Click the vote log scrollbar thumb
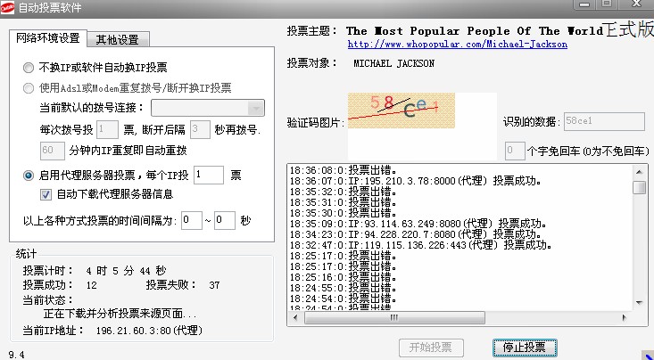 tap(639, 187)
